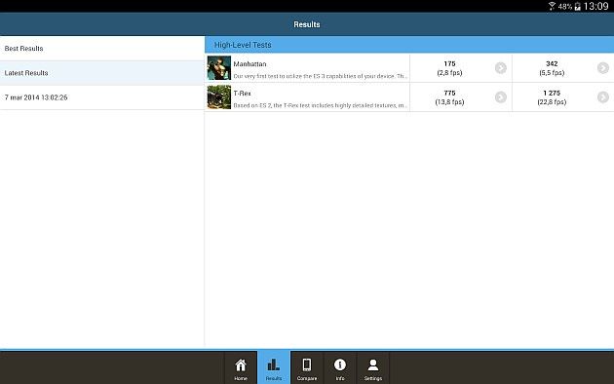Open Manhattan 342 score detail arrow
614x384 pixels.
[x=603, y=68]
